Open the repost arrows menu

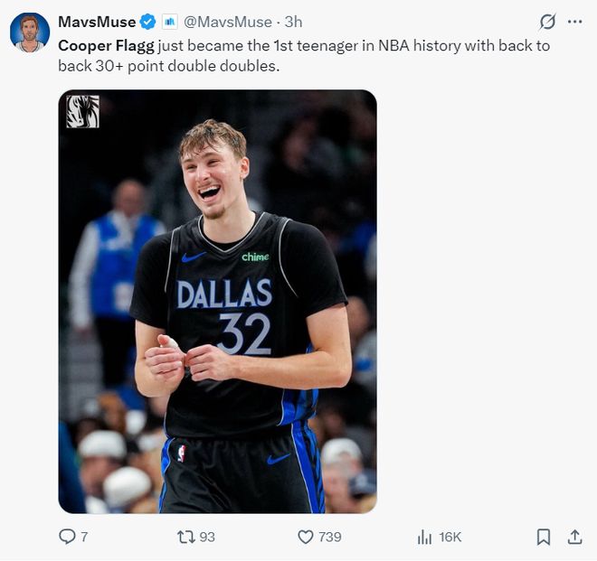tap(185, 537)
